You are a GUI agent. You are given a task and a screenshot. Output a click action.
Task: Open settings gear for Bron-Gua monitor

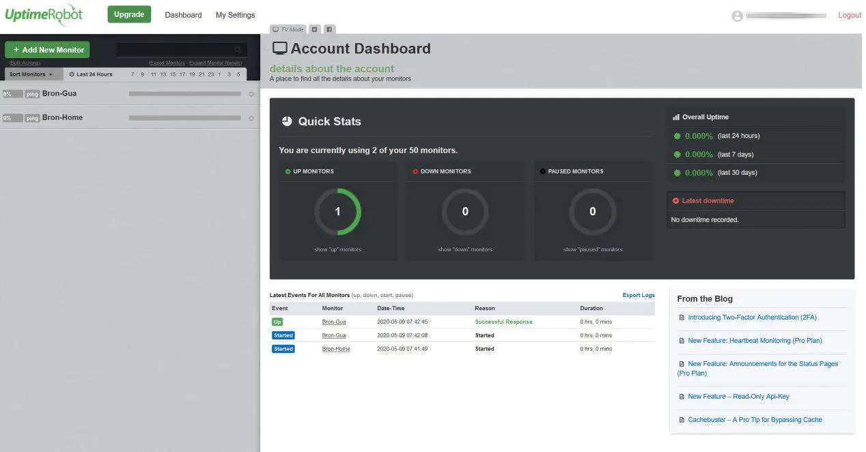251,94
